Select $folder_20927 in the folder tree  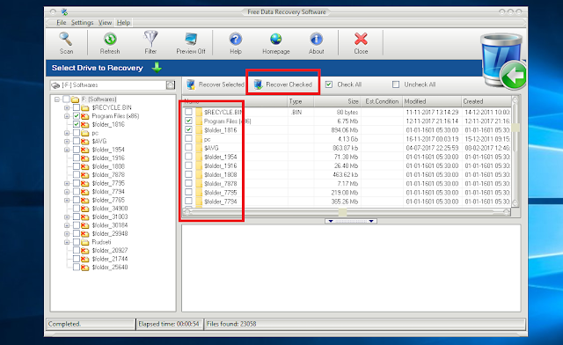(109, 251)
